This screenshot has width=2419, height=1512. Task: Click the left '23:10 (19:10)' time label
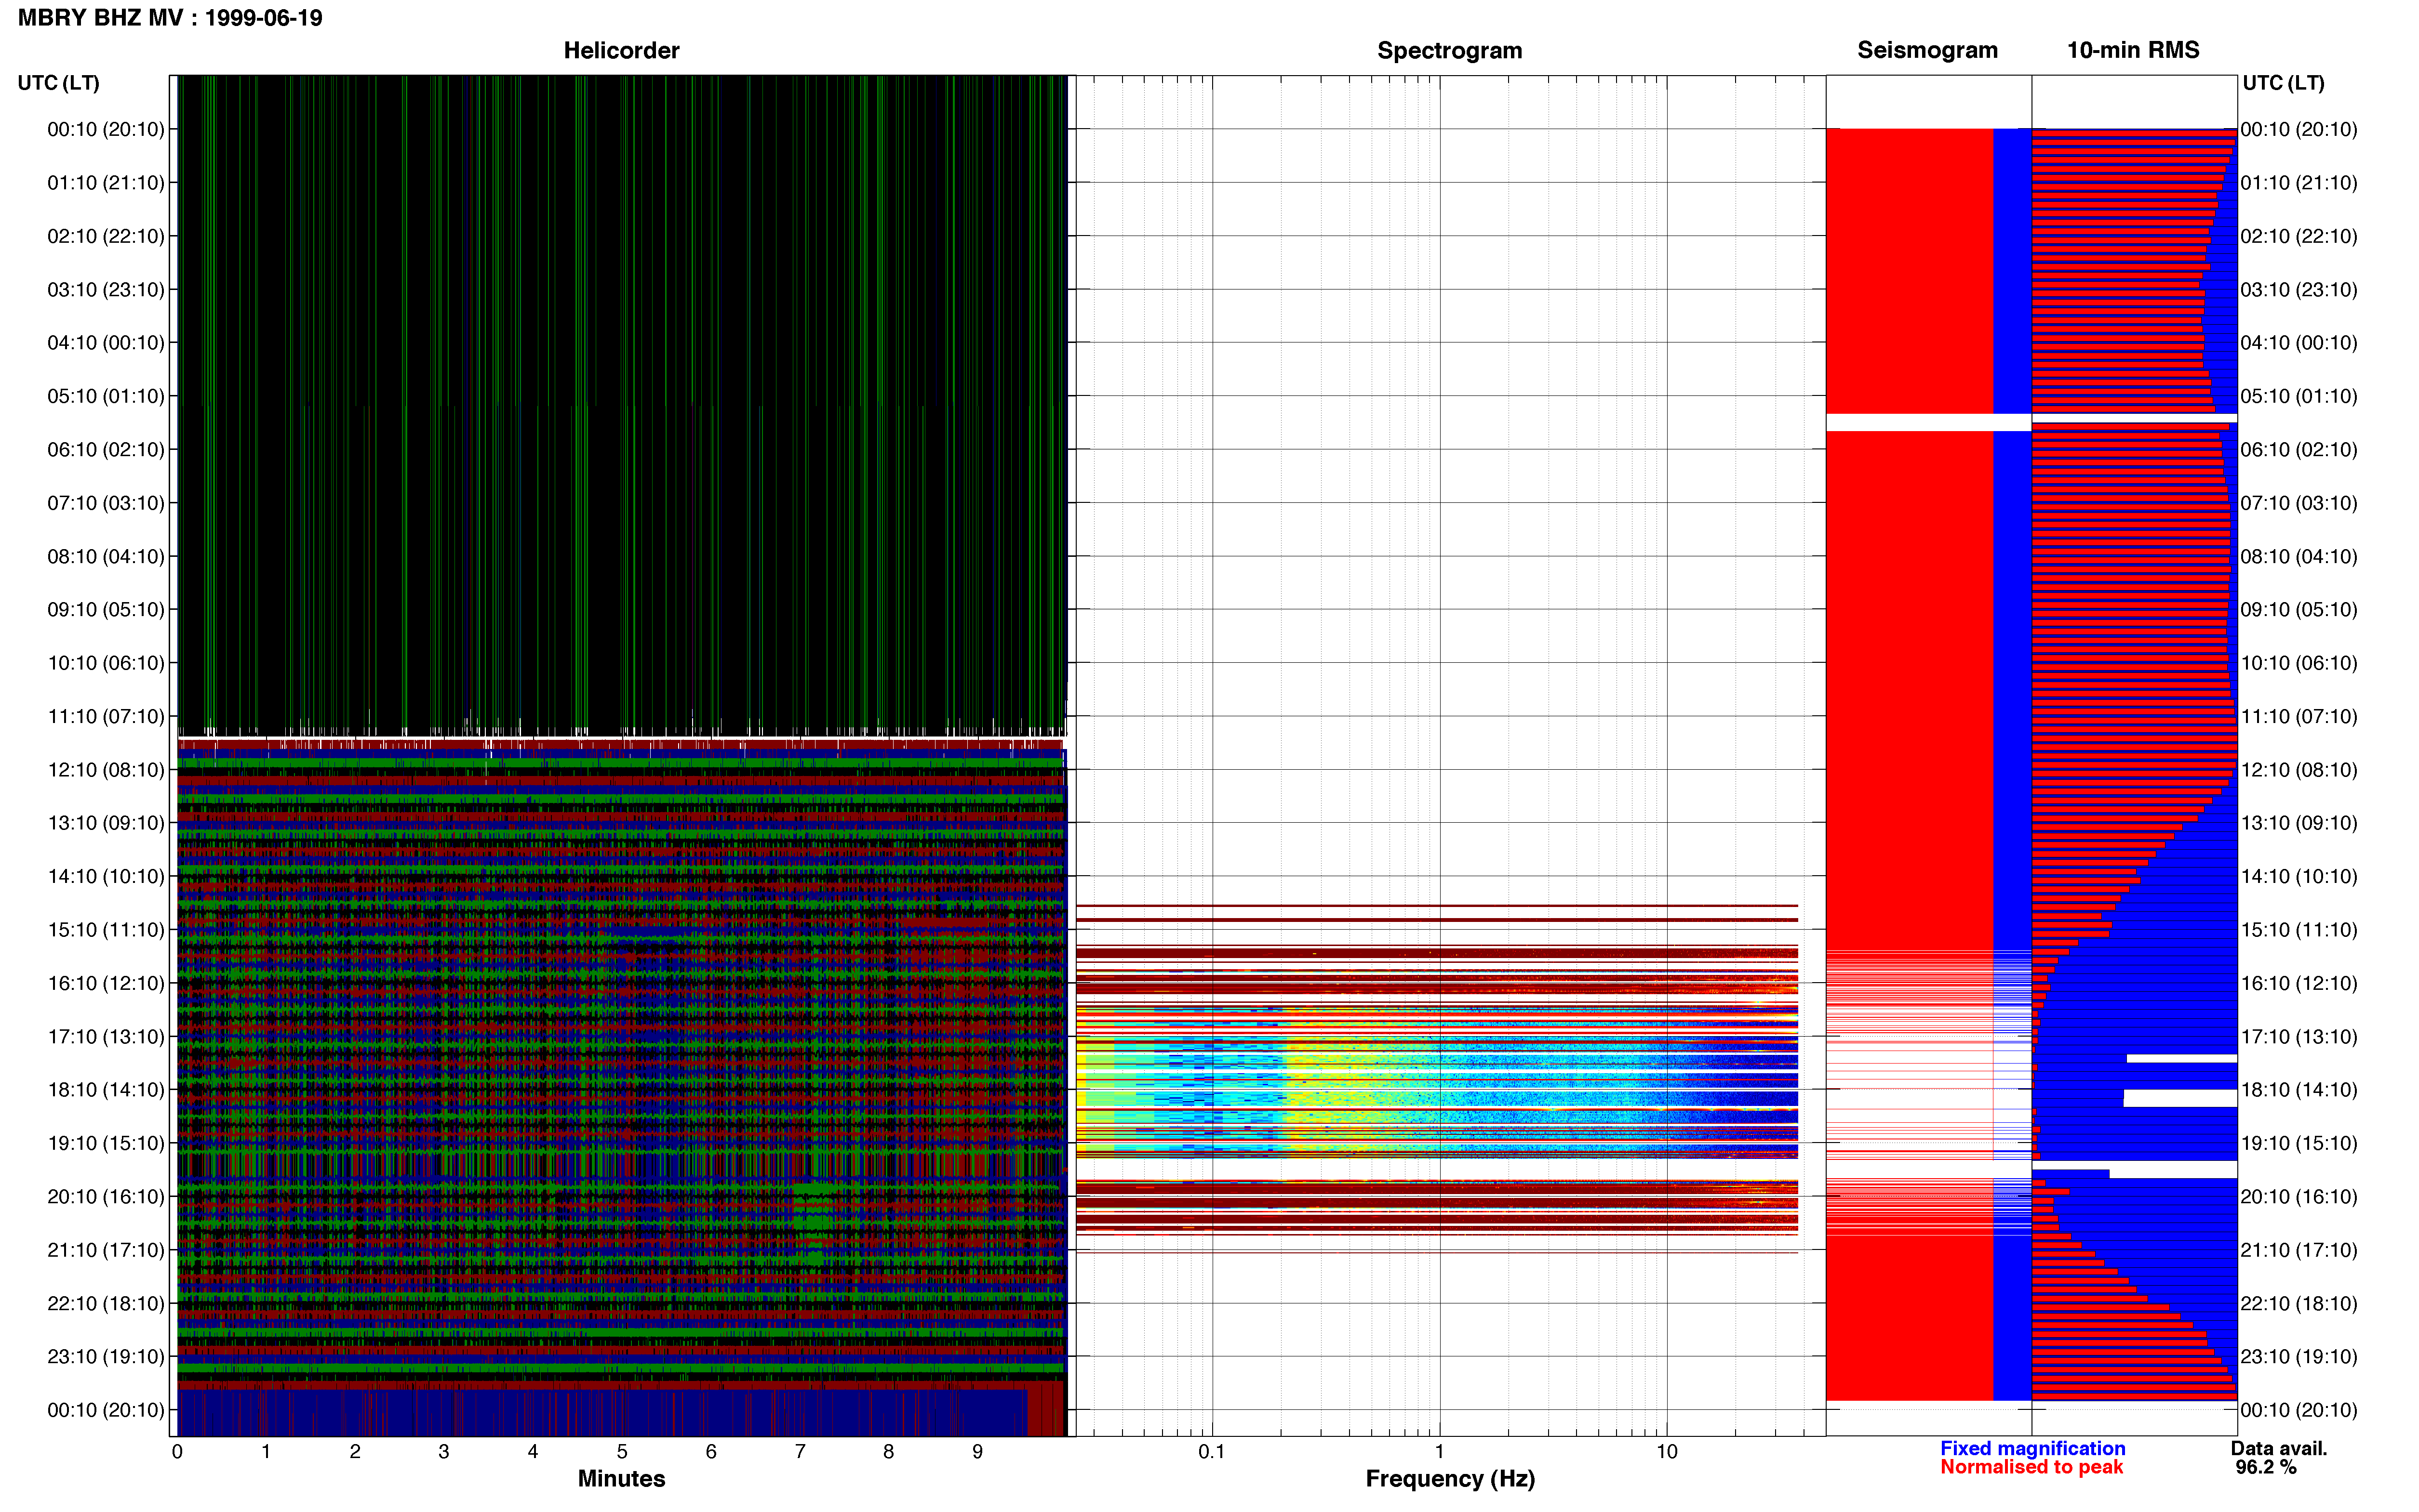106,1357
